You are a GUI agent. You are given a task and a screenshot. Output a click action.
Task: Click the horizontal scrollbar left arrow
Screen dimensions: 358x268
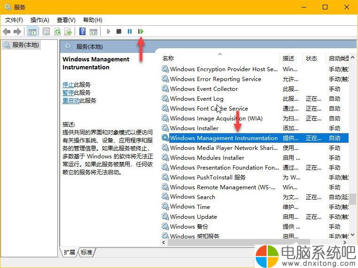pos(163,243)
